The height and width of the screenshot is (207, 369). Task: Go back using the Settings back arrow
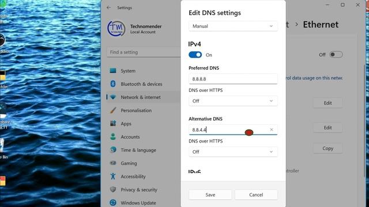coord(108,7)
